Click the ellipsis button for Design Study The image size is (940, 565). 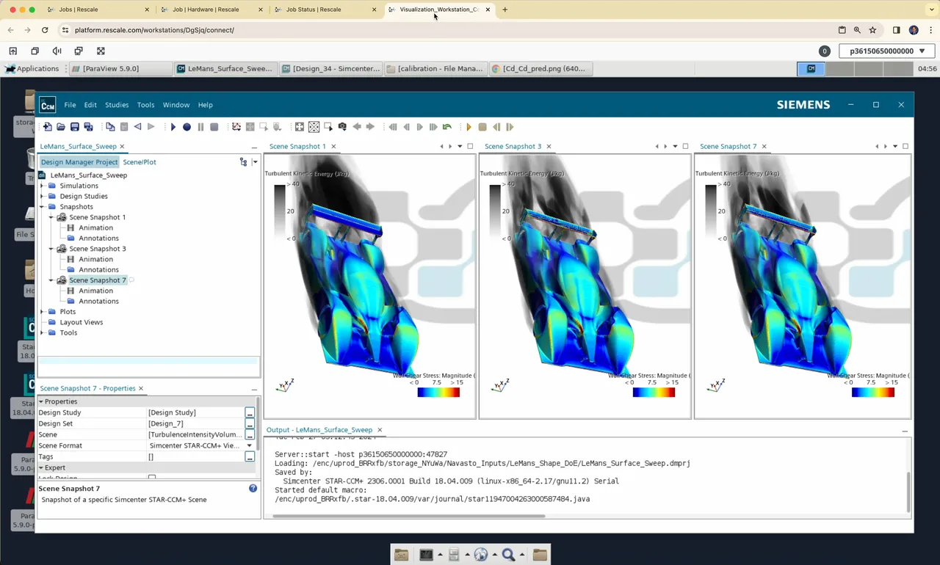tap(250, 412)
